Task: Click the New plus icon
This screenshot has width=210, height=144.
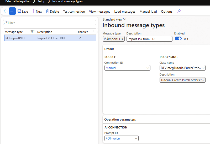Action: [34, 11]
